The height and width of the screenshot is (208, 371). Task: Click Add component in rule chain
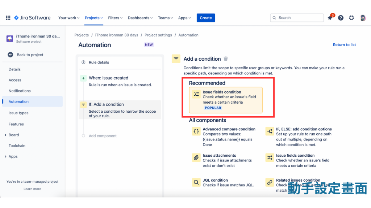pos(103,136)
